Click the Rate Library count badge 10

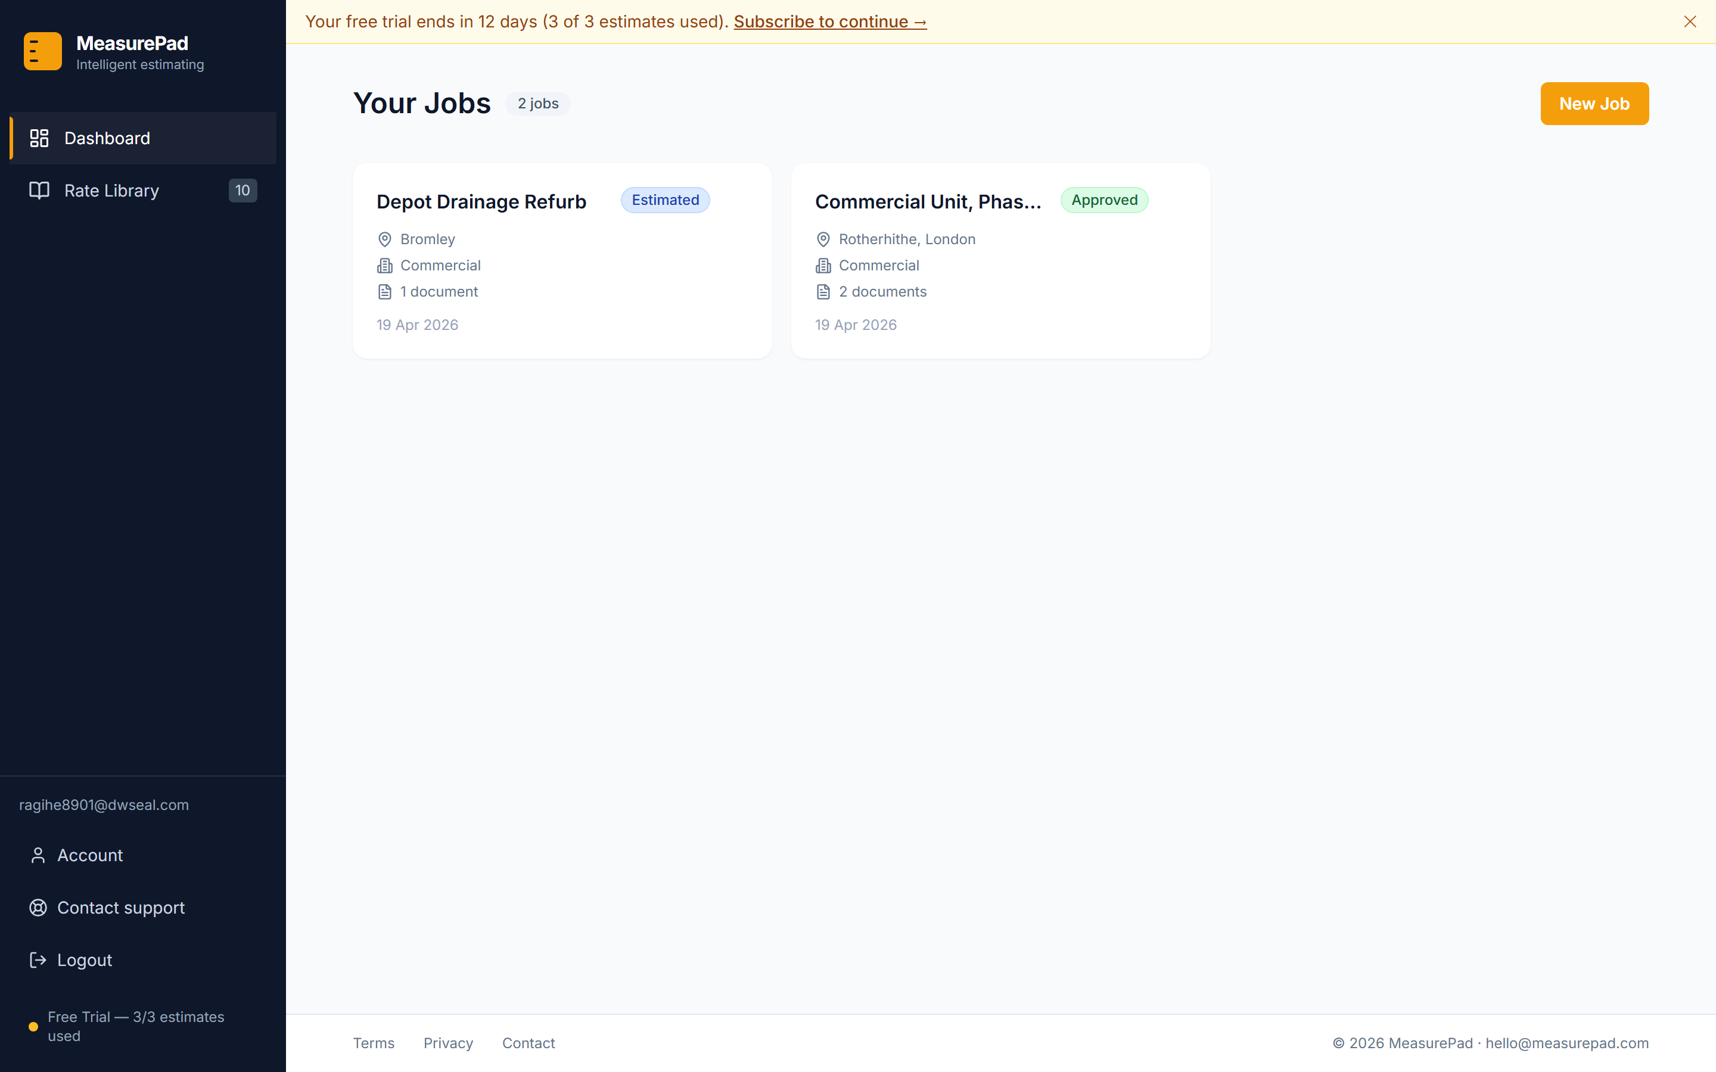(243, 191)
